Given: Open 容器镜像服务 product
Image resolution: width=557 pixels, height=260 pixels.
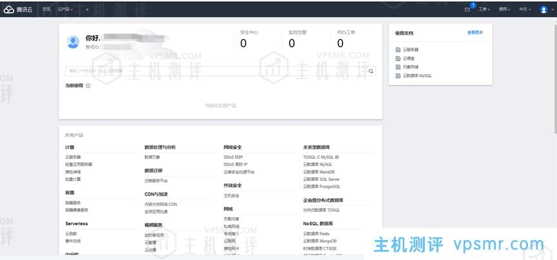Looking at the screenshot, I should (x=77, y=210).
